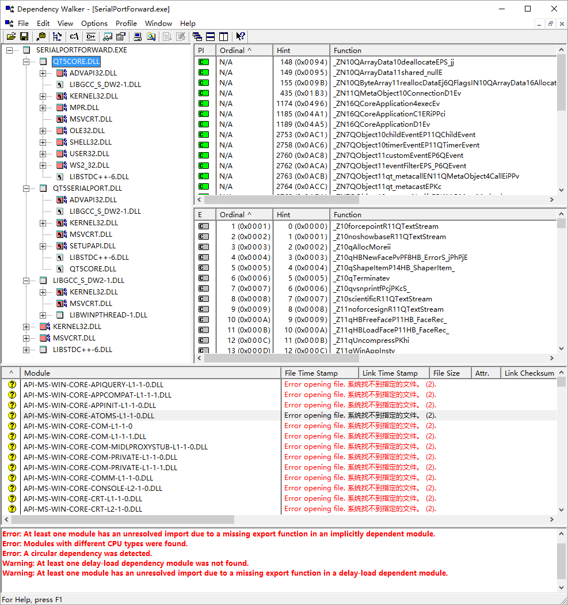Select _Z10qTerminatev export row

(375, 278)
